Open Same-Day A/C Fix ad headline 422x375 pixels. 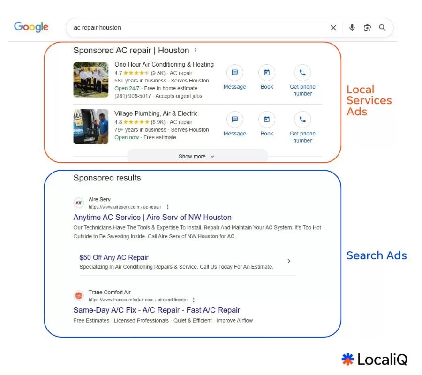click(157, 310)
